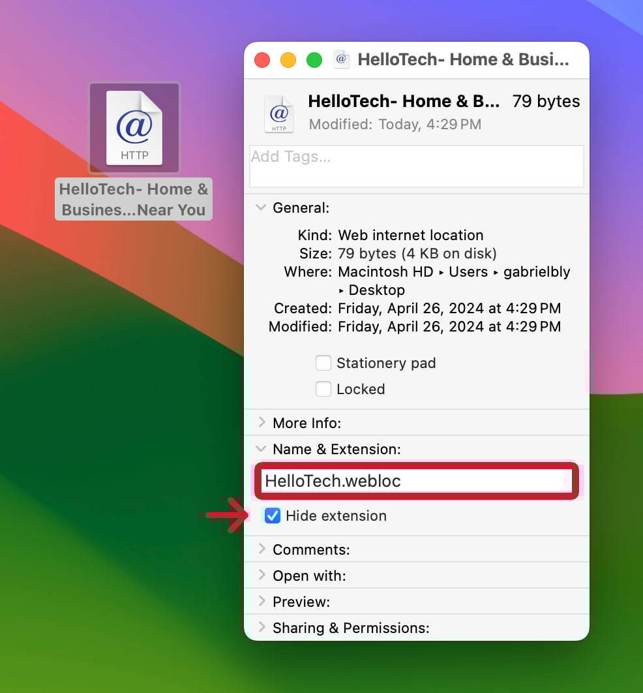Collapse the Name & Extension section

point(262,449)
